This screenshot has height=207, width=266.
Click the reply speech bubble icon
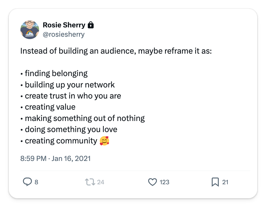click(x=28, y=182)
